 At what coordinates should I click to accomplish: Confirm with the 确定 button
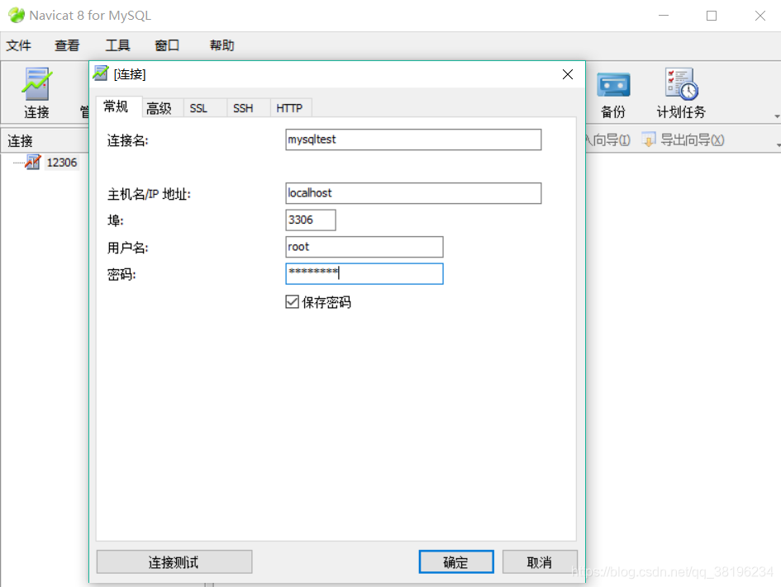pyautogui.click(x=456, y=561)
